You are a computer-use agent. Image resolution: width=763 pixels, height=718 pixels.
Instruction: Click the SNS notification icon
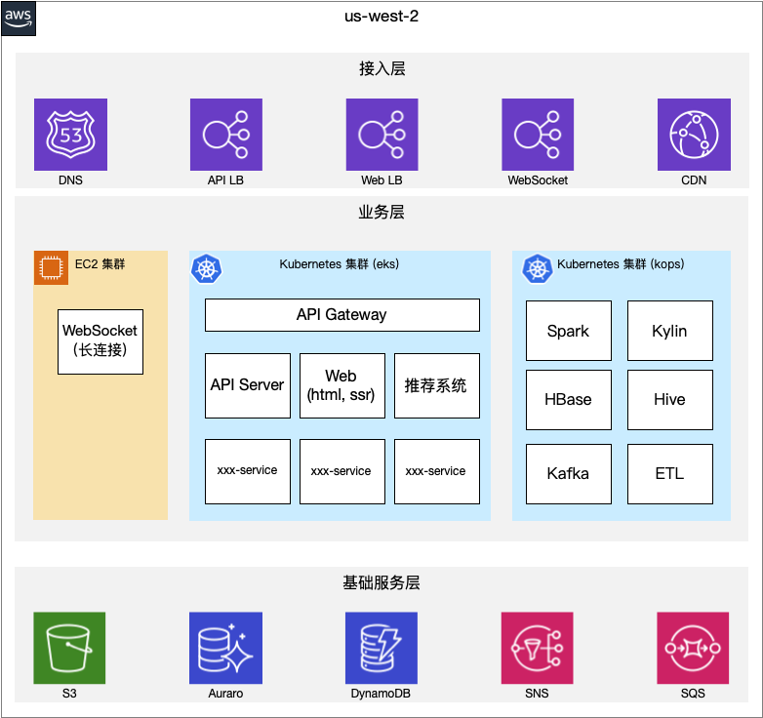click(x=538, y=648)
